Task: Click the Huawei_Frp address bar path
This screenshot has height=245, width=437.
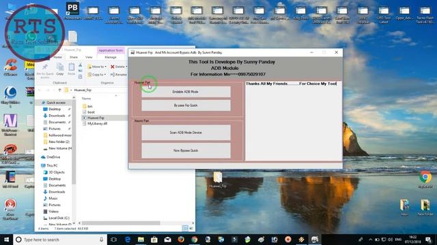Action: coord(83,90)
